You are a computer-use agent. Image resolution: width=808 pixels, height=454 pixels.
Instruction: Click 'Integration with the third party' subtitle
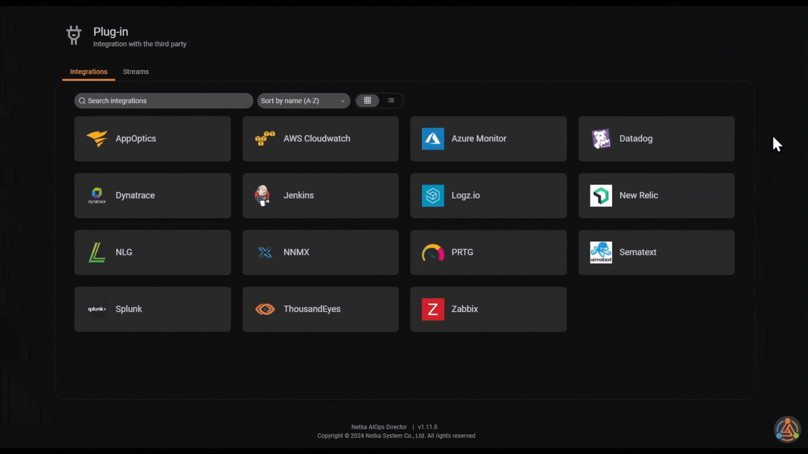tap(140, 44)
